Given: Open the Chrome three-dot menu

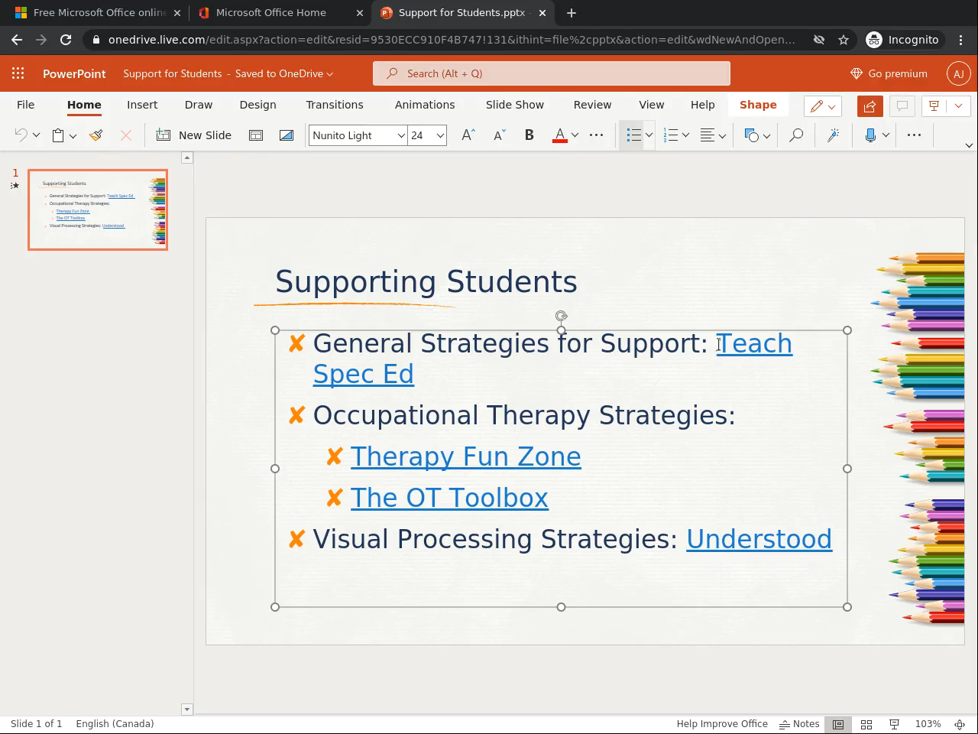Looking at the screenshot, I should pyautogui.click(x=961, y=40).
